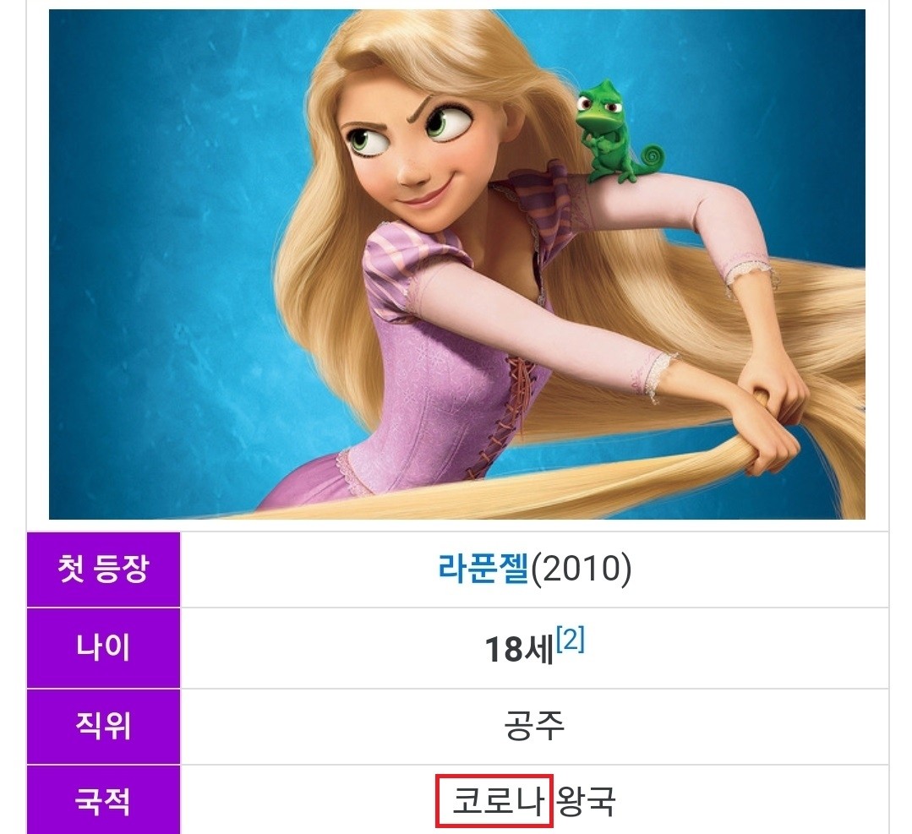This screenshot has height=834, width=912.
Task: Click the bold 18세 age value
Action: (x=519, y=650)
